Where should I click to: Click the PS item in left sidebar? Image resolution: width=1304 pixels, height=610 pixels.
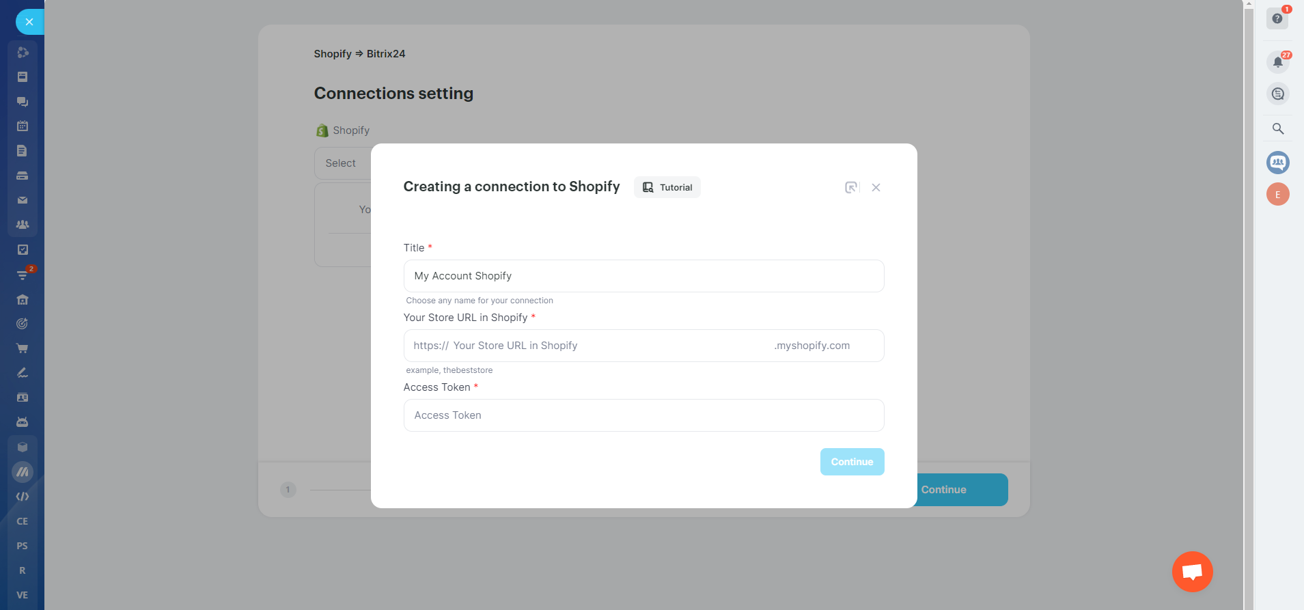pos(23,546)
